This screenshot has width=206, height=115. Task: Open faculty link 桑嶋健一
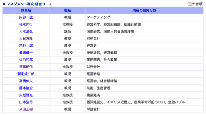pyautogui.click(x=26, y=53)
